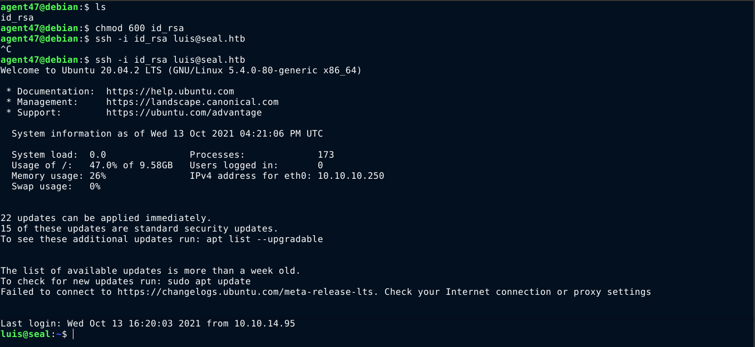The width and height of the screenshot is (755, 347).
Task: Click the IPv4 address 10.10.10.250
Action: click(x=351, y=176)
